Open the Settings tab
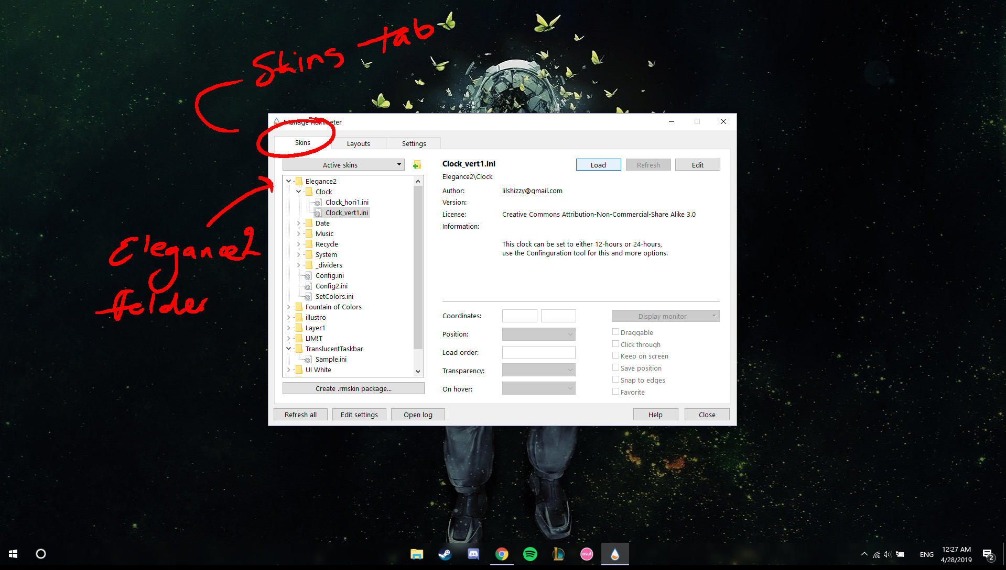This screenshot has height=570, width=1006. [414, 143]
